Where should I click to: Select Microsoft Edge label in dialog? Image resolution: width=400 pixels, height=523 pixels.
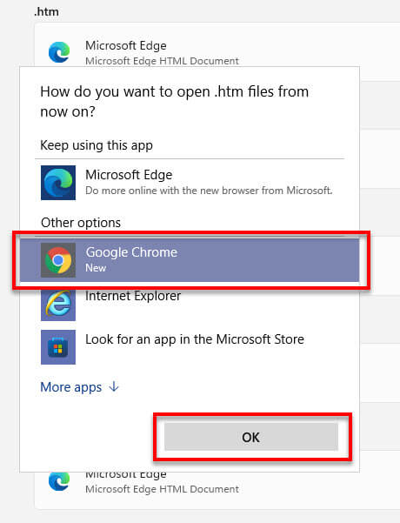click(129, 175)
